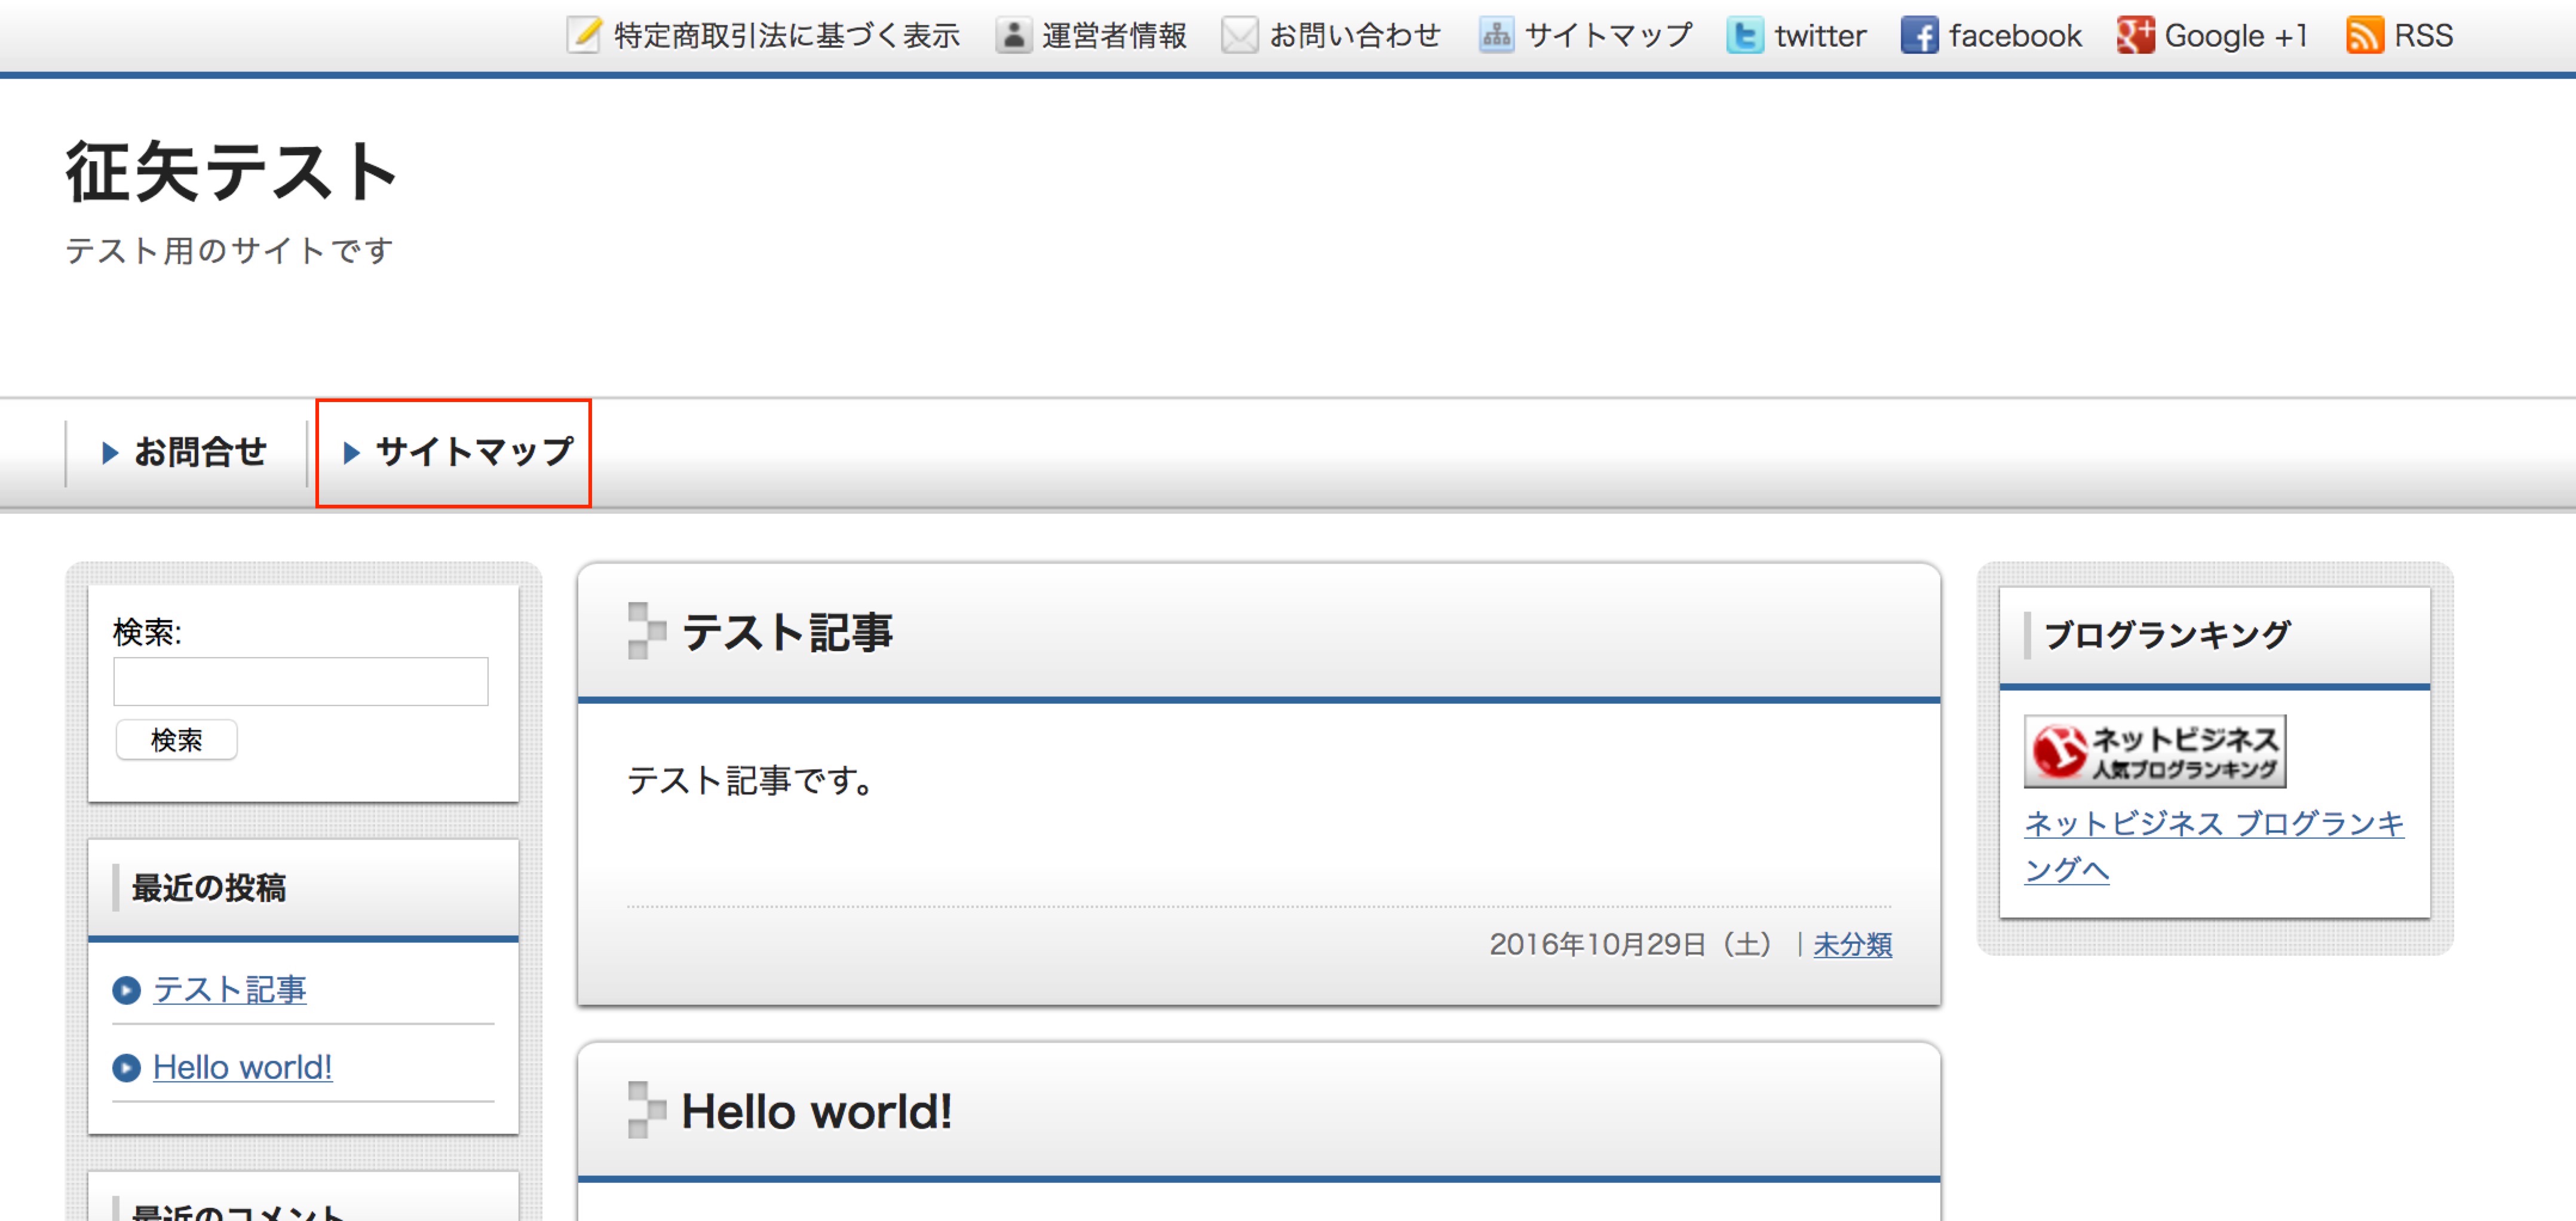Open the サイトマップ navigation menu item
2576x1221 pixels.
[x=458, y=453]
